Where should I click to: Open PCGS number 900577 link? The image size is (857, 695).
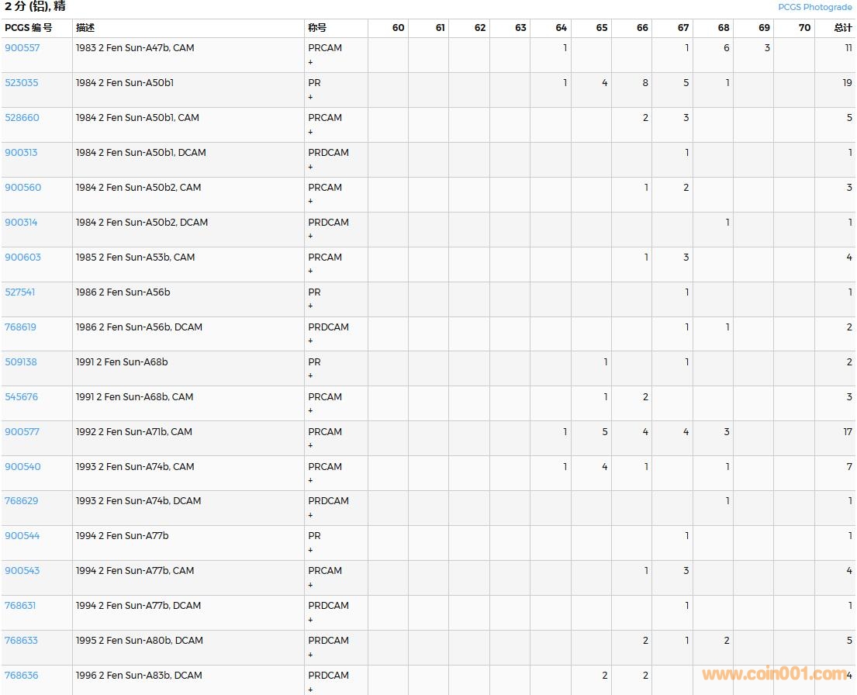[22, 432]
